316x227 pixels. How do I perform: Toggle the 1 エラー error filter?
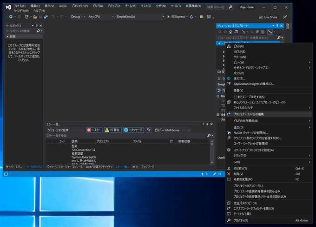[94, 130]
